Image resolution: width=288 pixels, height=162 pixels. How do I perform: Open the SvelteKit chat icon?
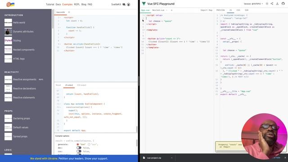pyautogui.click(x=124, y=4)
